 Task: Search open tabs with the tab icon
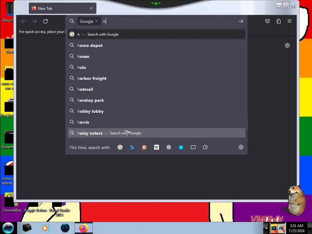click(x=193, y=147)
